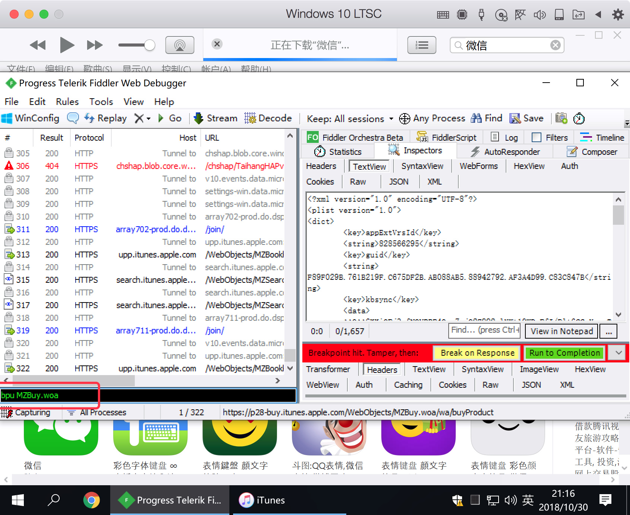Open the Fiddler File menu

[12, 102]
